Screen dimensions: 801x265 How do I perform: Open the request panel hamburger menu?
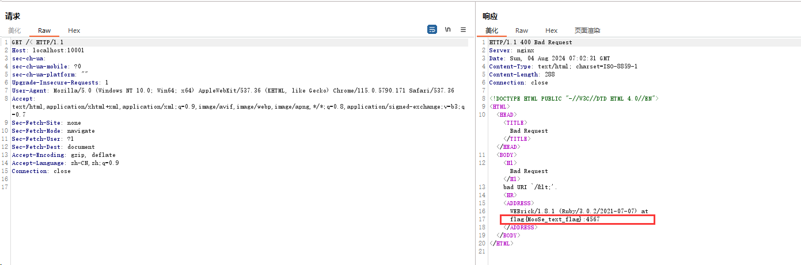coord(463,29)
